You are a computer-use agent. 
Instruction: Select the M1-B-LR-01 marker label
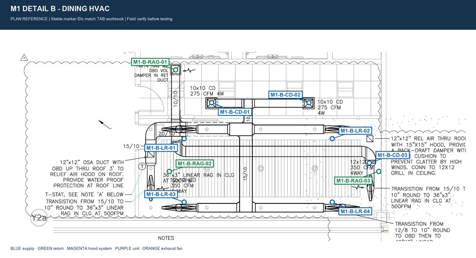click(161, 148)
